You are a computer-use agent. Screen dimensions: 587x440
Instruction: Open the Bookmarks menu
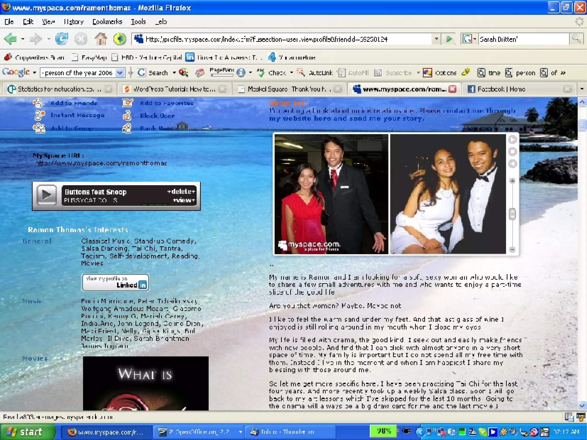[x=107, y=22]
